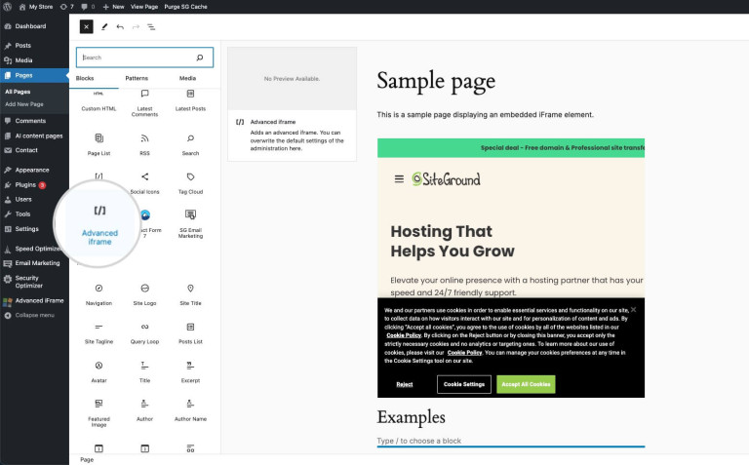This screenshot has width=749, height=465.
Task: Insert the Author block
Action: tap(144, 410)
